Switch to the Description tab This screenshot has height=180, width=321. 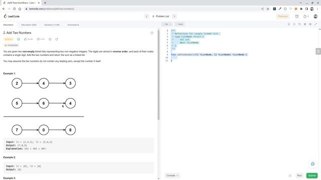tap(9, 25)
